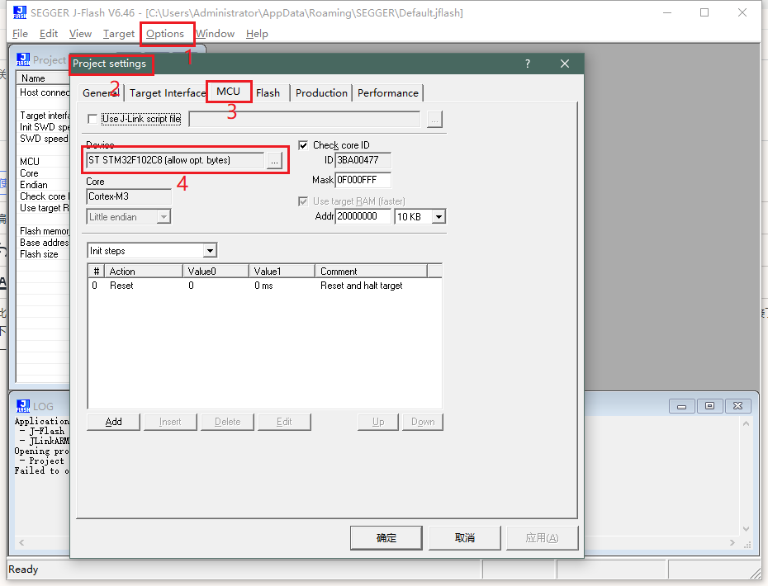Toggle the Check core ID checkbox
Screen dimensions: 768x586
(x=303, y=145)
